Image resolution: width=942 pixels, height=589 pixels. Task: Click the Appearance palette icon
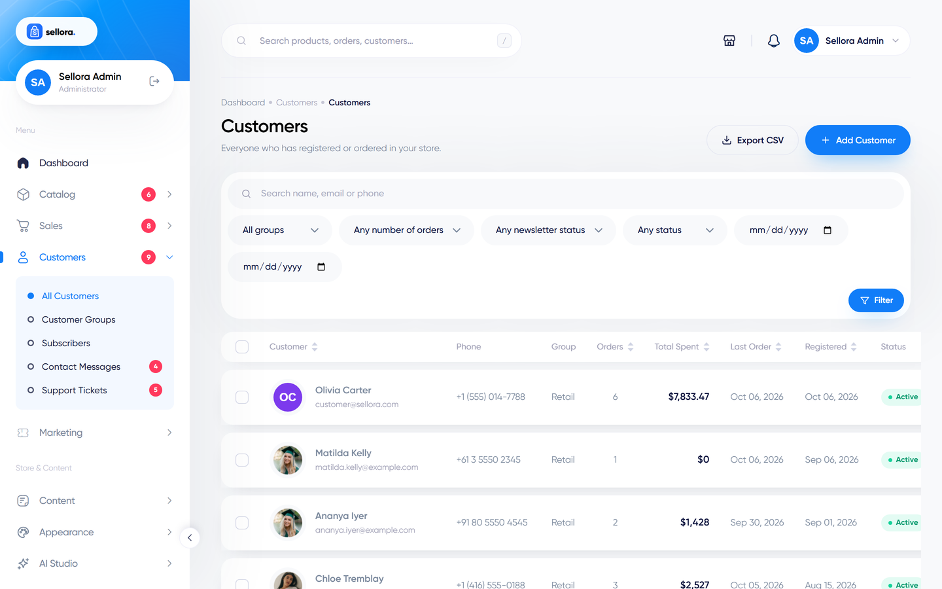coord(23,532)
